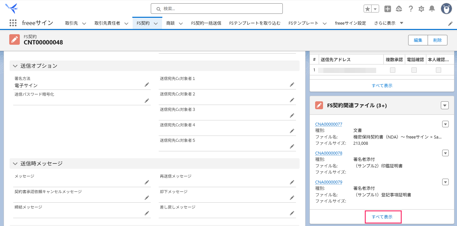Click the freee bird logo

pyautogui.click(x=12, y=8)
